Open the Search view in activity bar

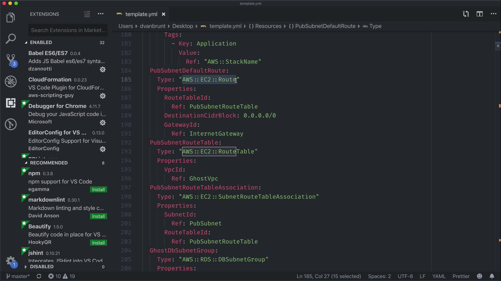pos(11,39)
